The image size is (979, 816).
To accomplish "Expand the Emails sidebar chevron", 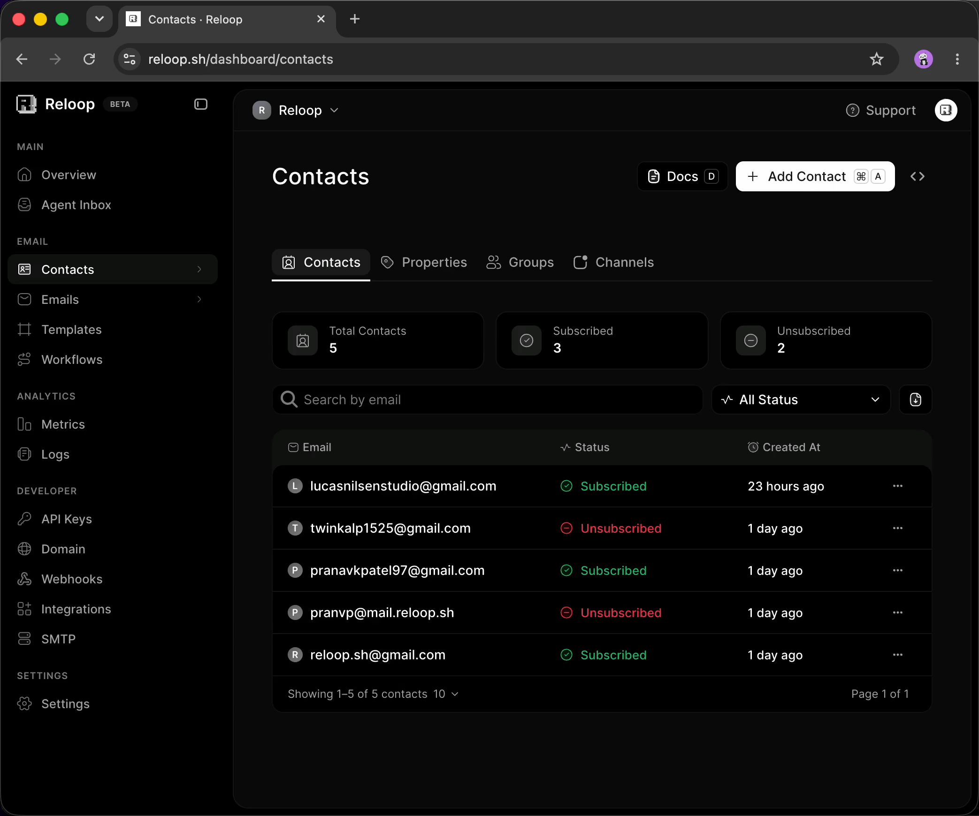I will coord(199,299).
